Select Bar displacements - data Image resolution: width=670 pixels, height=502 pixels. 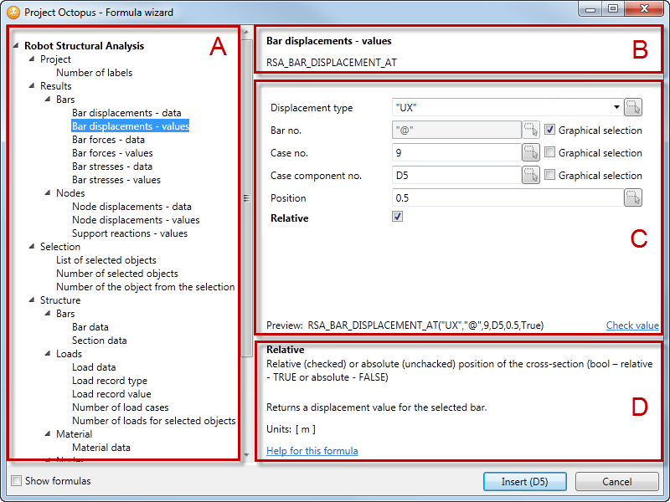click(x=126, y=113)
